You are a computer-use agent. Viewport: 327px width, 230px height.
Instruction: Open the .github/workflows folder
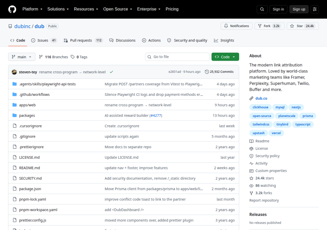34,95
